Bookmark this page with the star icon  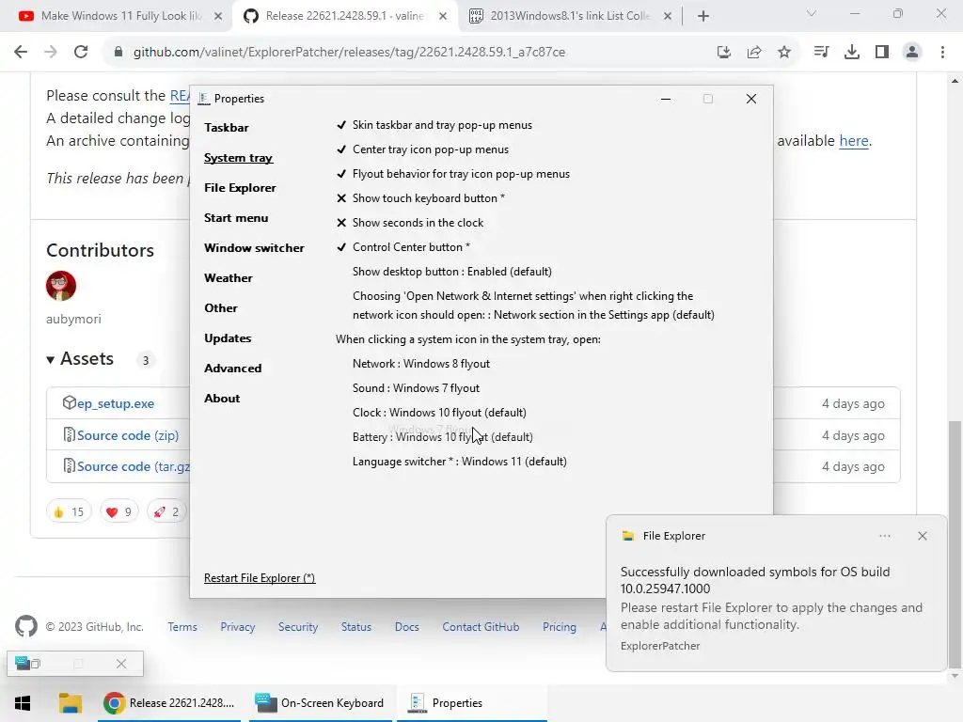coord(784,53)
